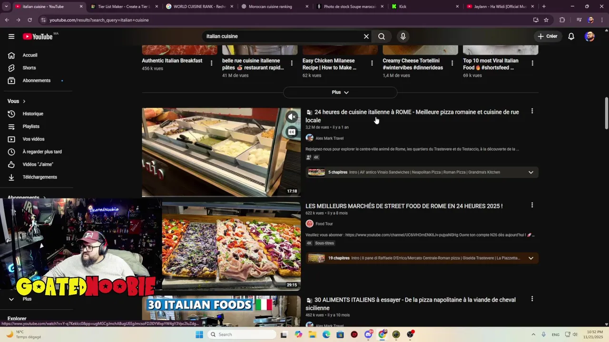
Task: Unmute the inline video preview
Action: tap(292, 117)
